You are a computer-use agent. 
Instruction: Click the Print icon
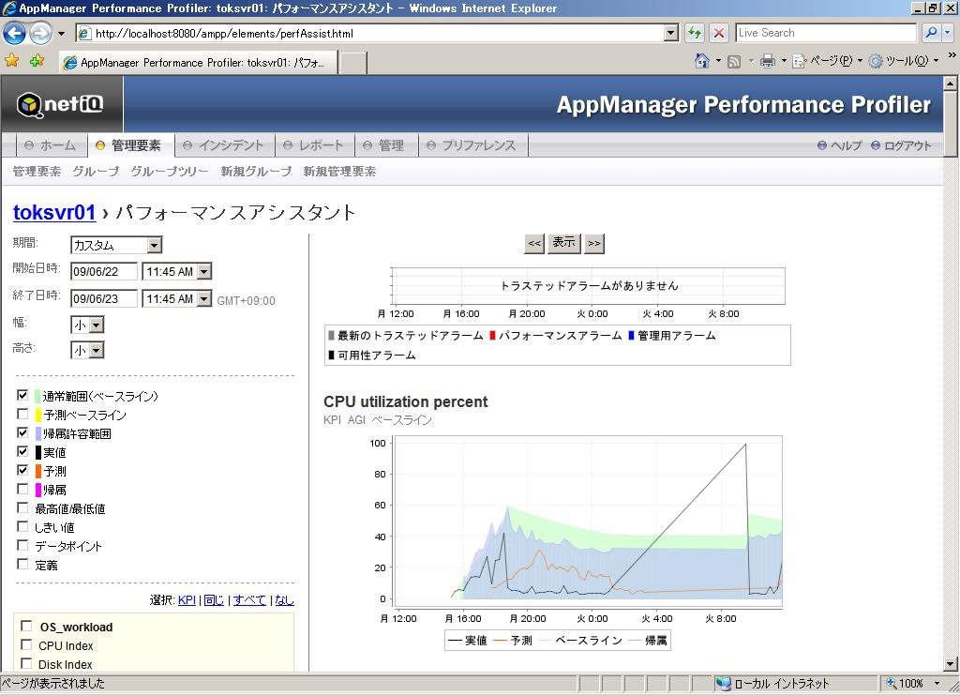(x=767, y=61)
